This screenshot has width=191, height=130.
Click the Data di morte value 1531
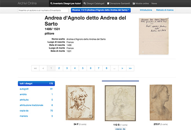click(x=69, y=51)
